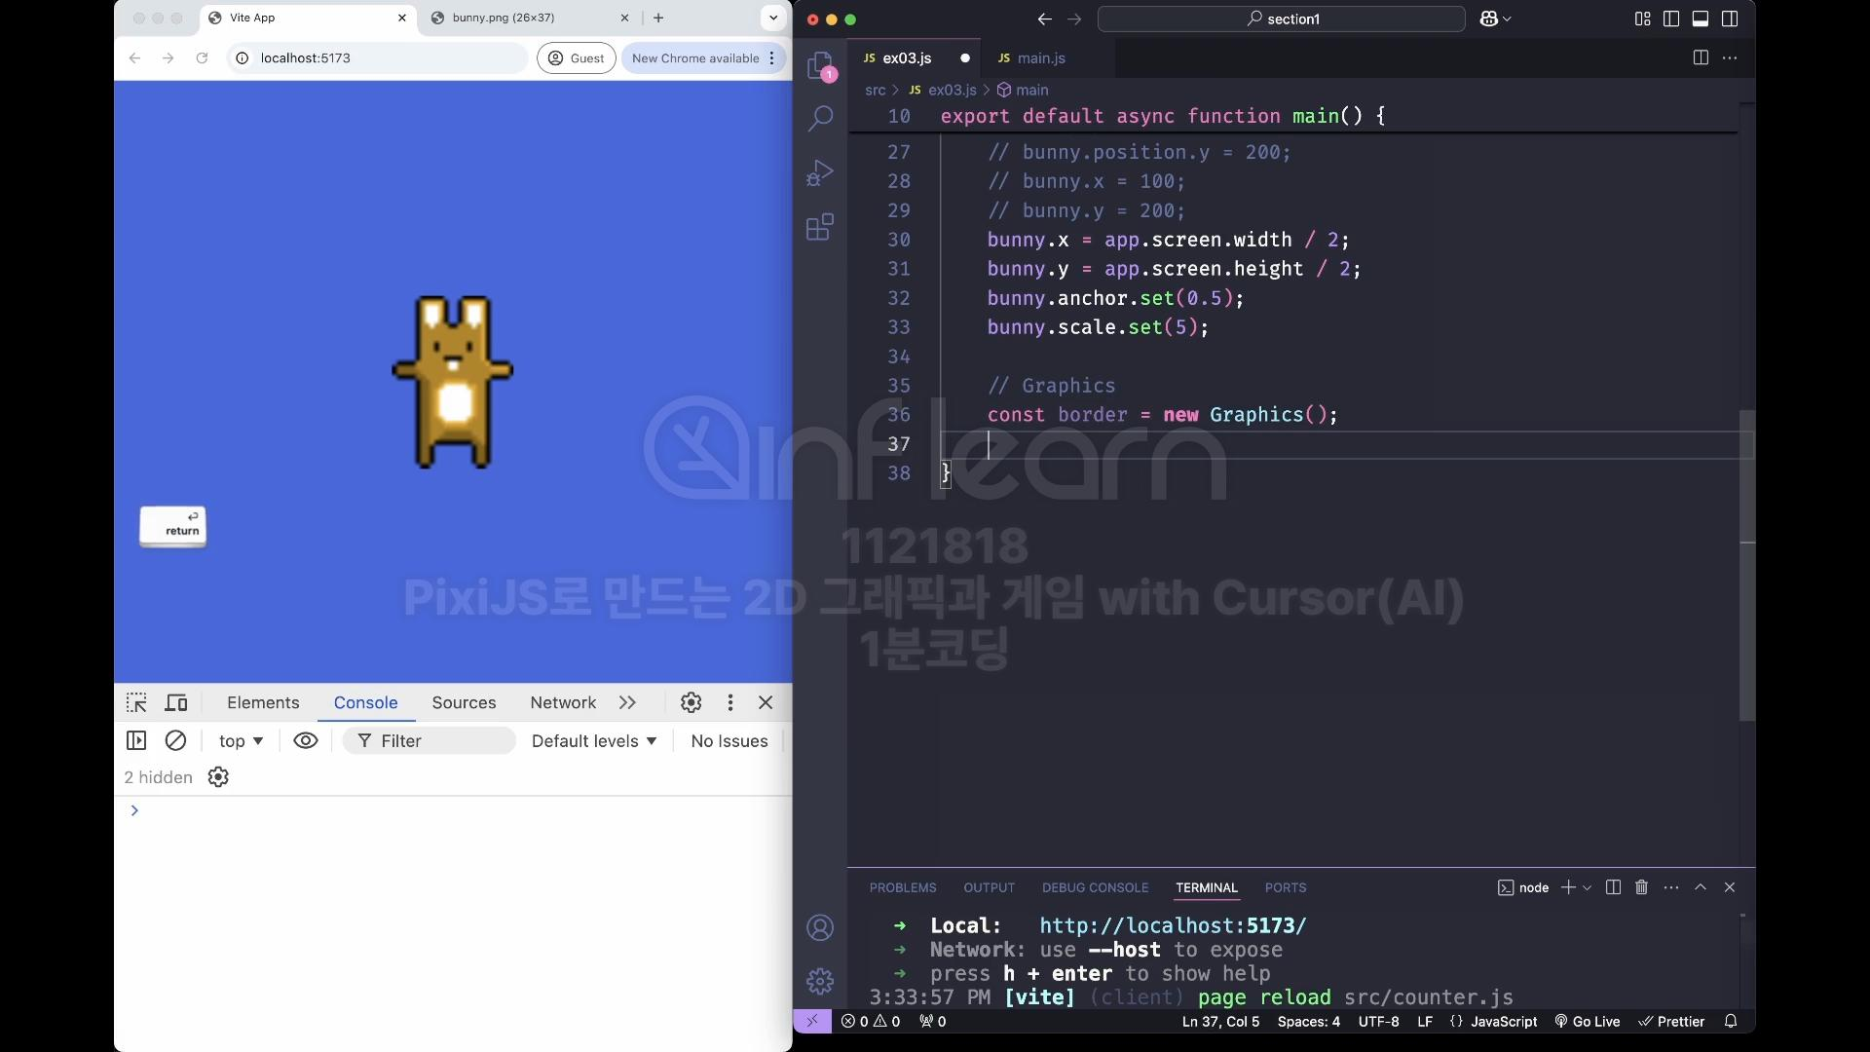Toggle live expression eye icon
Image resolution: width=1870 pixels, height=1052 pixels.
point(305,740)
